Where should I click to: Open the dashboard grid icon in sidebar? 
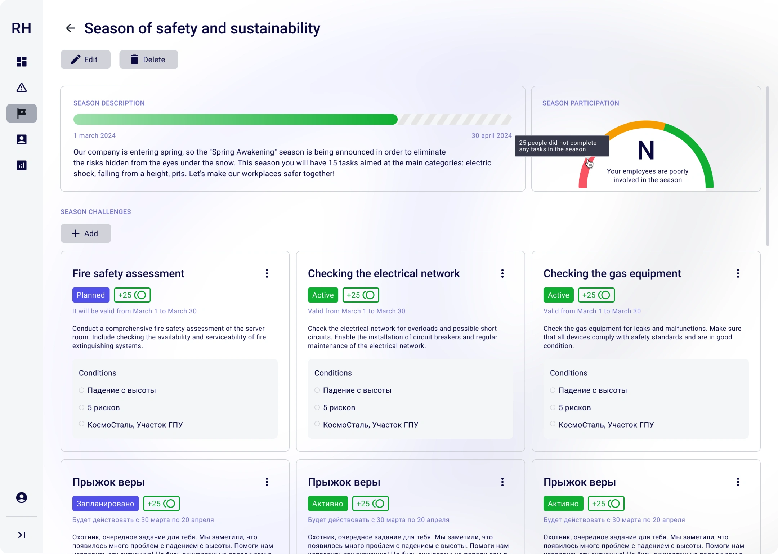pyautogui.click(x=22, y=62)
